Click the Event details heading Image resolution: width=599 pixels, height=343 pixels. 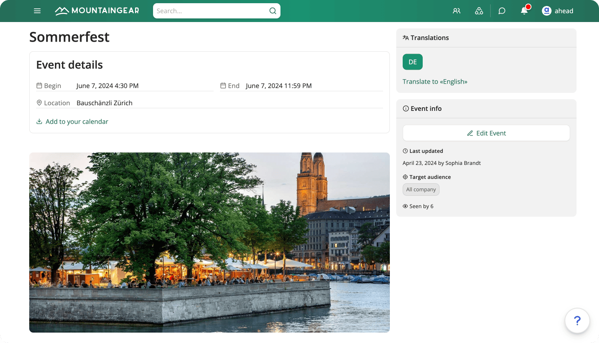coord(70,65)
